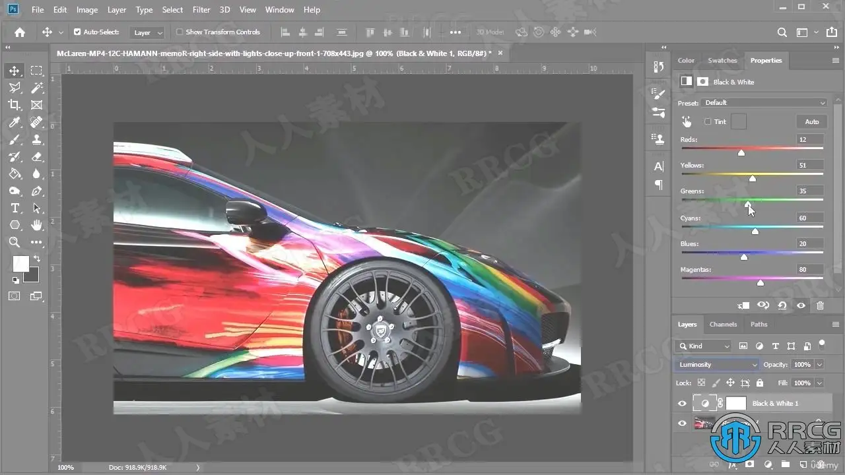Screen dimensions: 845x475
Task: Open the Fill dropdown arrow
Action: [819, 383]
